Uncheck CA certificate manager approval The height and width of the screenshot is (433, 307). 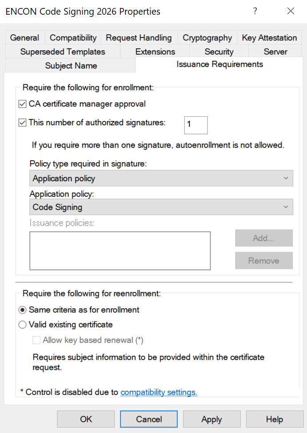(22, 103)
